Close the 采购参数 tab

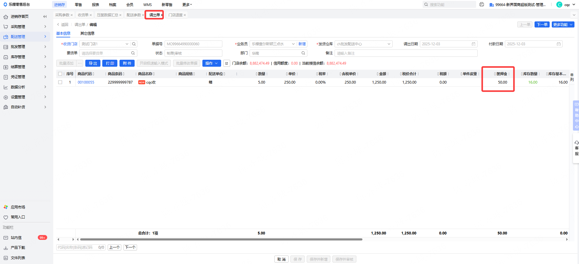[72, 15]
